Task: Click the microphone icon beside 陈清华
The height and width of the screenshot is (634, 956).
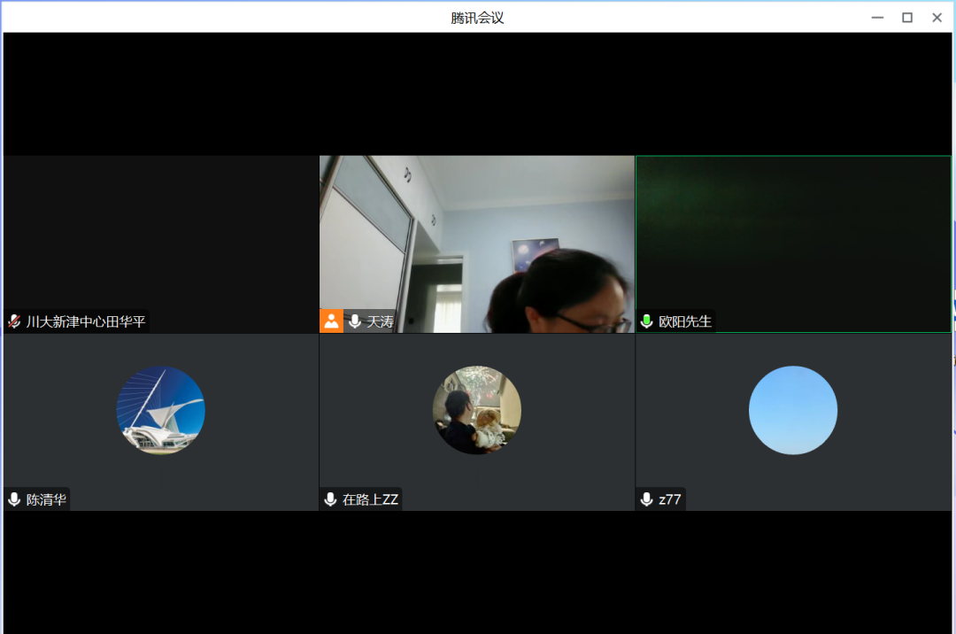Action: coord(15,499)
